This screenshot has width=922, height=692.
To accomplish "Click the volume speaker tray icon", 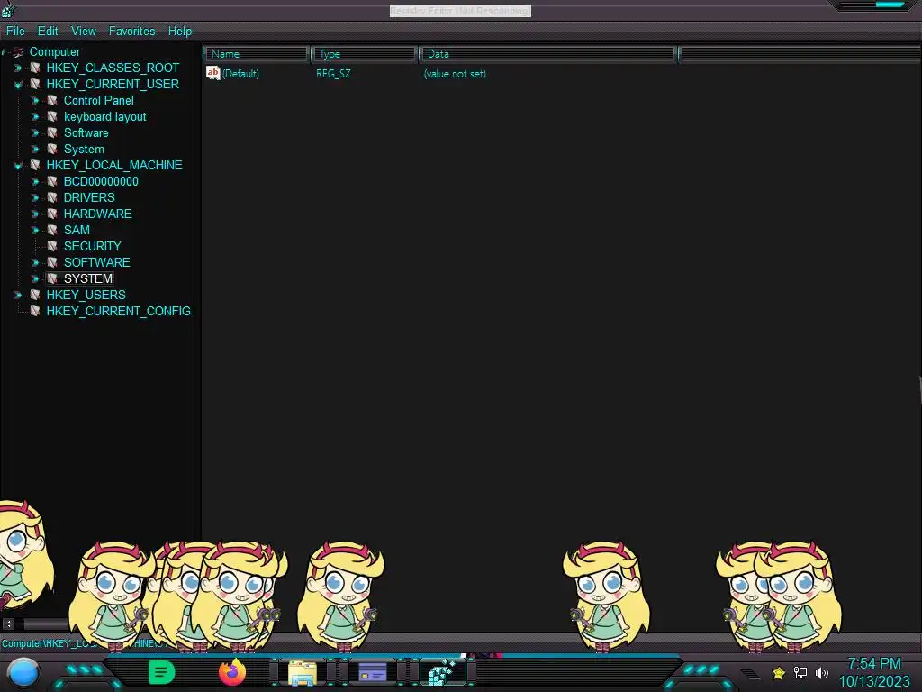I will click(821, 672).
